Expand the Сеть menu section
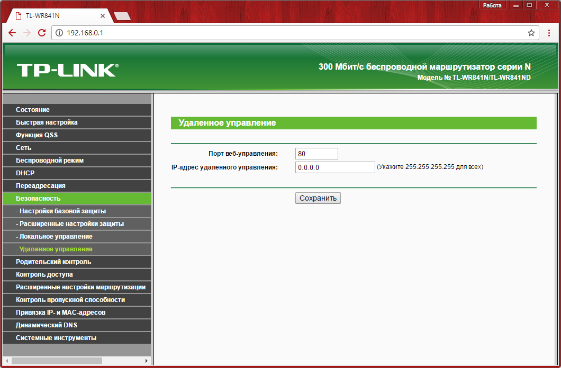Screen dimensions: 561x368 24,148
